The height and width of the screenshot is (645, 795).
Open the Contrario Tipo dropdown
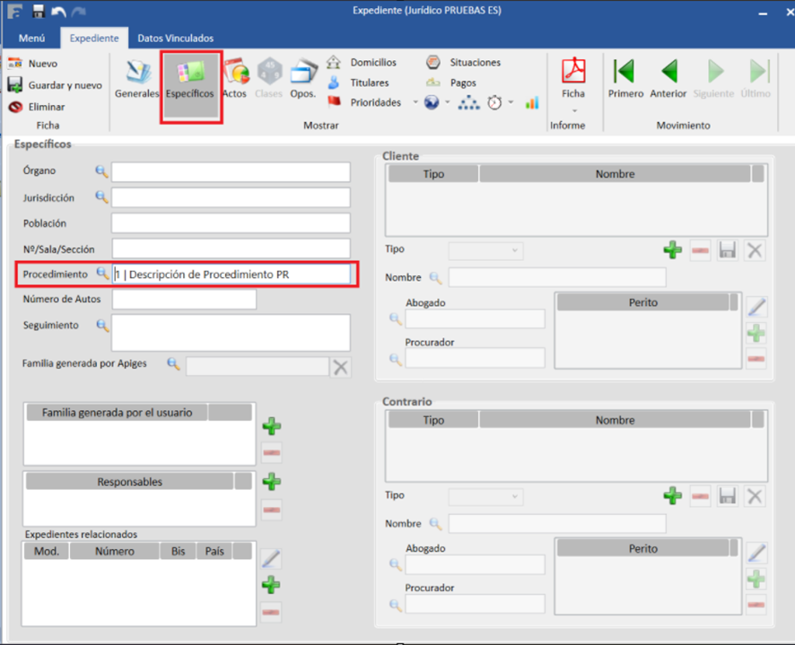click(x=485, y=496)
